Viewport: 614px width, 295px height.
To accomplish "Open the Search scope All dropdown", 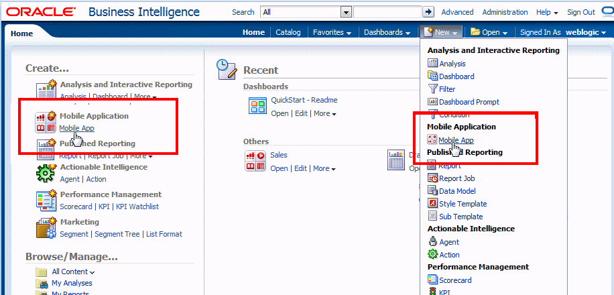I will [346, 12].
